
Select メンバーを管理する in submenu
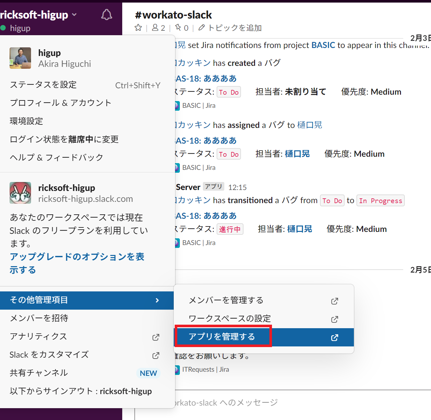click(x=264, y=300)
